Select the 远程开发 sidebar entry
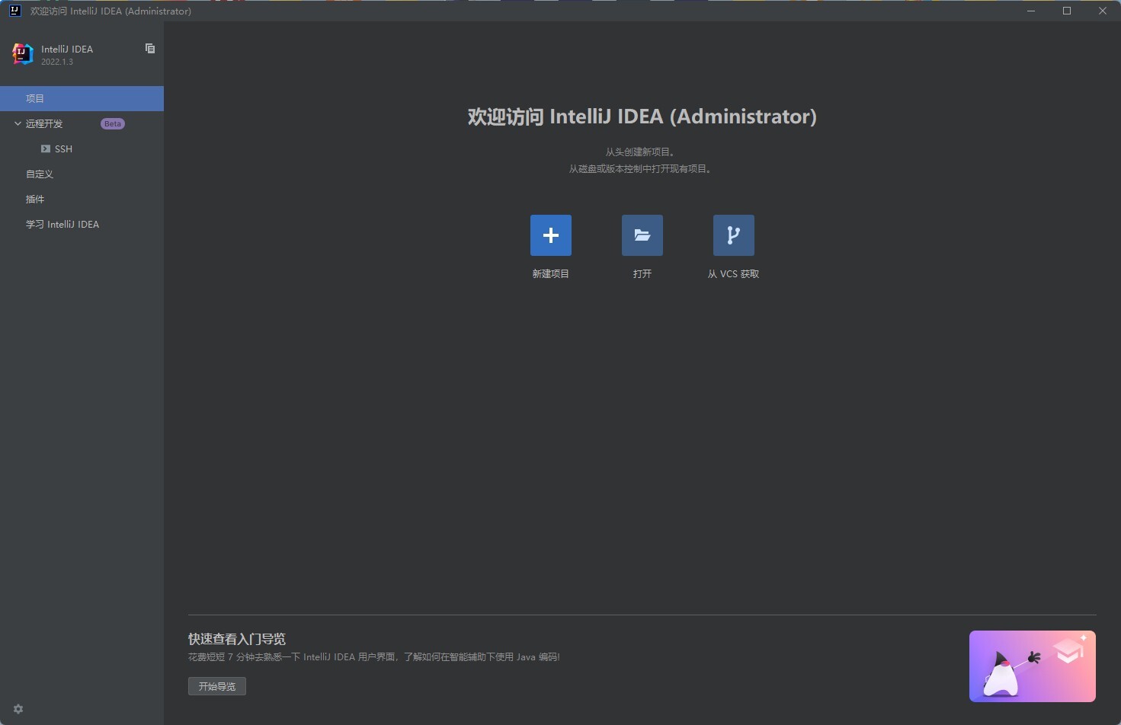The height and width of the screenshot is (725, 1121). [x=82, y=123]
